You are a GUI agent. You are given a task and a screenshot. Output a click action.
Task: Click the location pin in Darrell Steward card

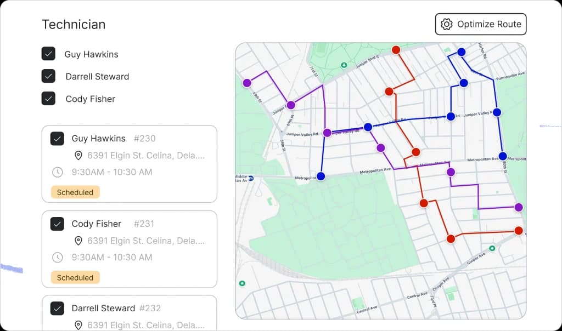(78, 326)
